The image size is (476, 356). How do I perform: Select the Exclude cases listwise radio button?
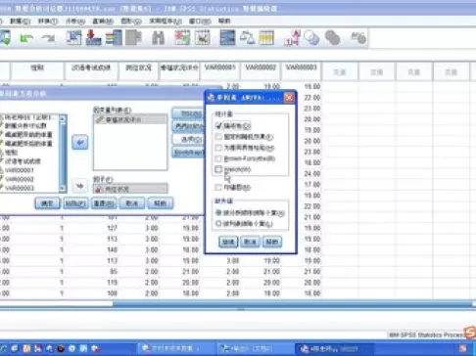point(218,224)
